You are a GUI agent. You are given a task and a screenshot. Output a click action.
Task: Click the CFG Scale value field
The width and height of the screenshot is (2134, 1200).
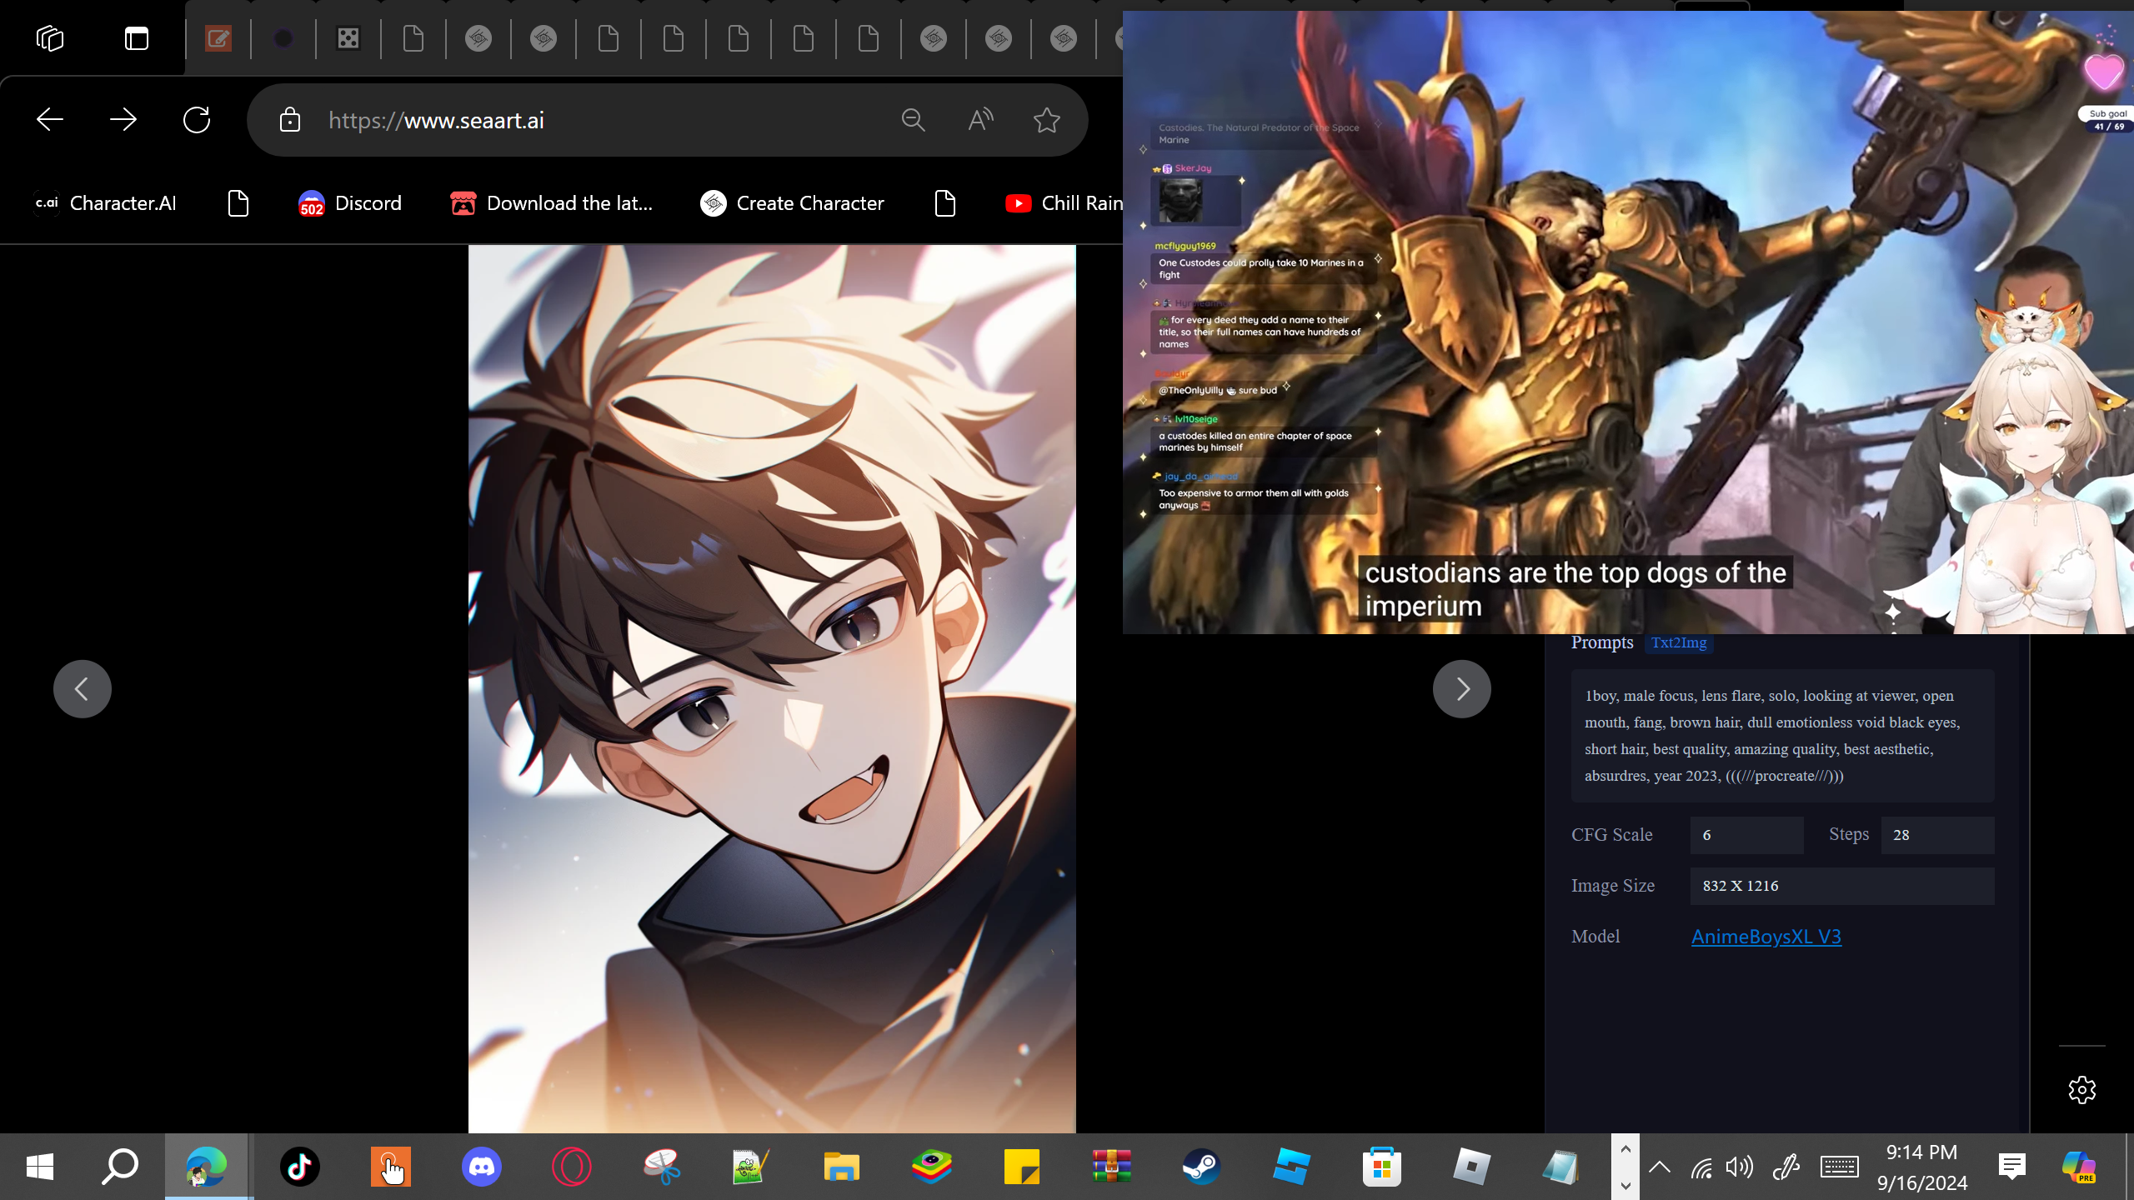(x=1746, y=835)
